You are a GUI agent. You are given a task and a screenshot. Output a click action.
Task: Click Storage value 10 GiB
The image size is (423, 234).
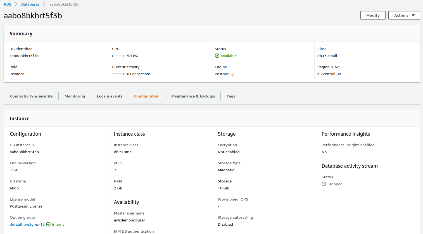point(224,188)
